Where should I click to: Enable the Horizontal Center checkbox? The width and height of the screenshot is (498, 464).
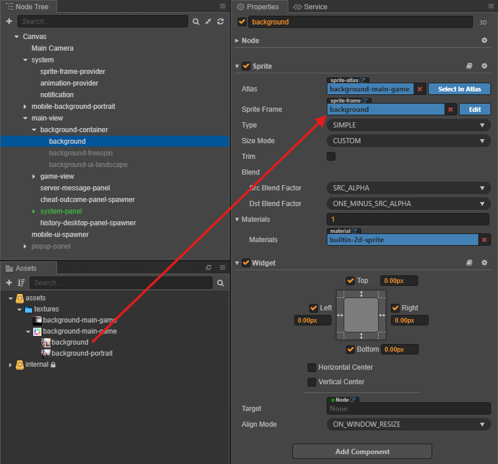coord(312,367)
